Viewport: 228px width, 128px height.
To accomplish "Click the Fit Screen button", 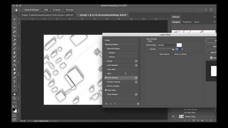I will pos(57,10).
